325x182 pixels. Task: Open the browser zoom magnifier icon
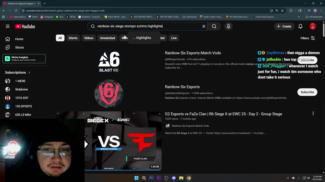277,11
